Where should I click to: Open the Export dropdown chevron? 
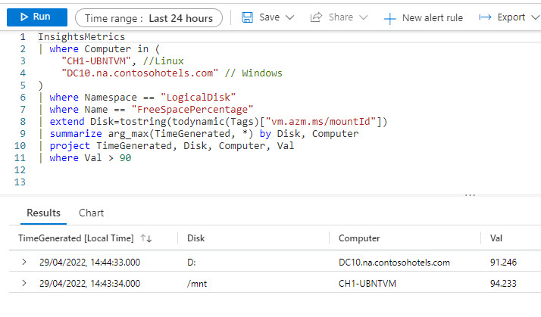click(534, 17)
